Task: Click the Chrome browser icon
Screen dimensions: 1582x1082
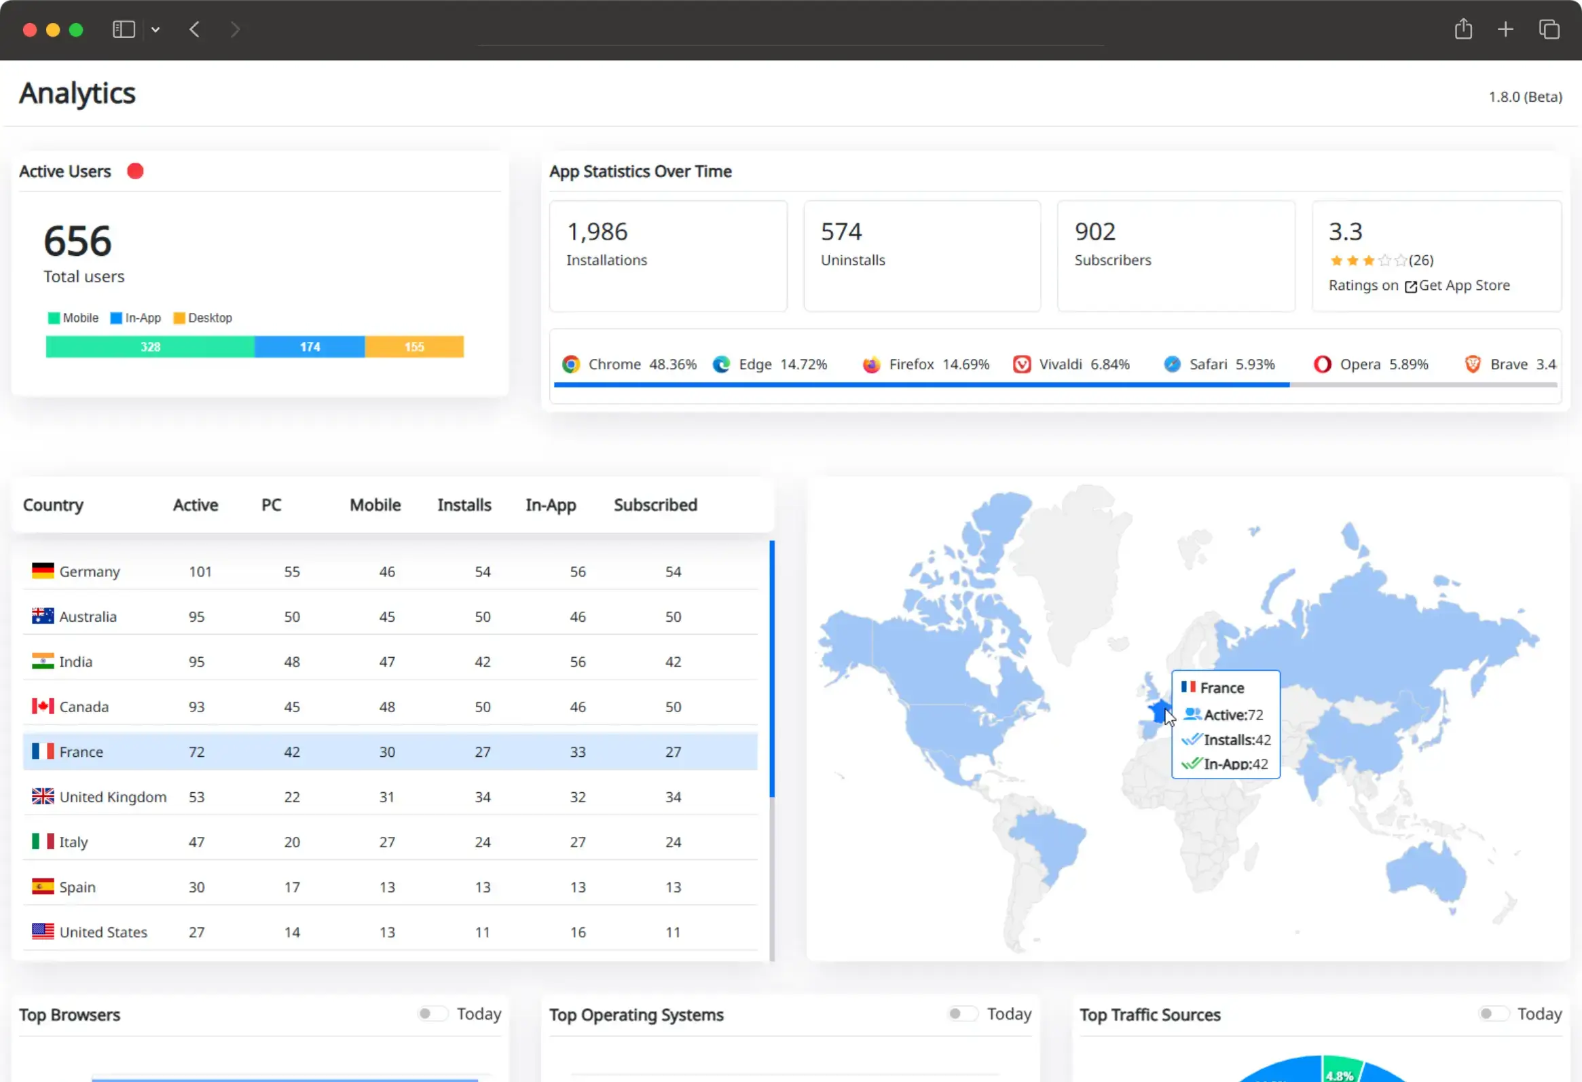Action: [x=571, y=364]
